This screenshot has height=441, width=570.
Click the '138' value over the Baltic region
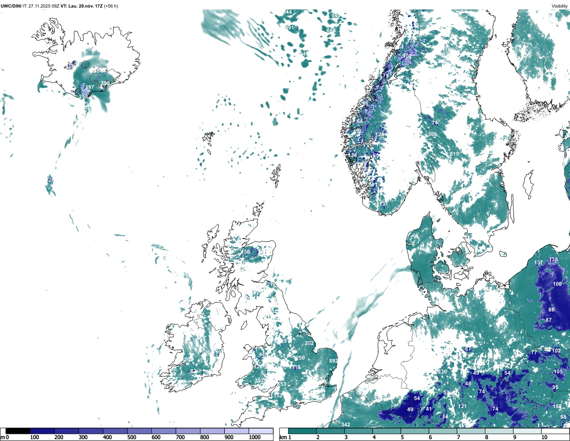(x=553, y=259)
